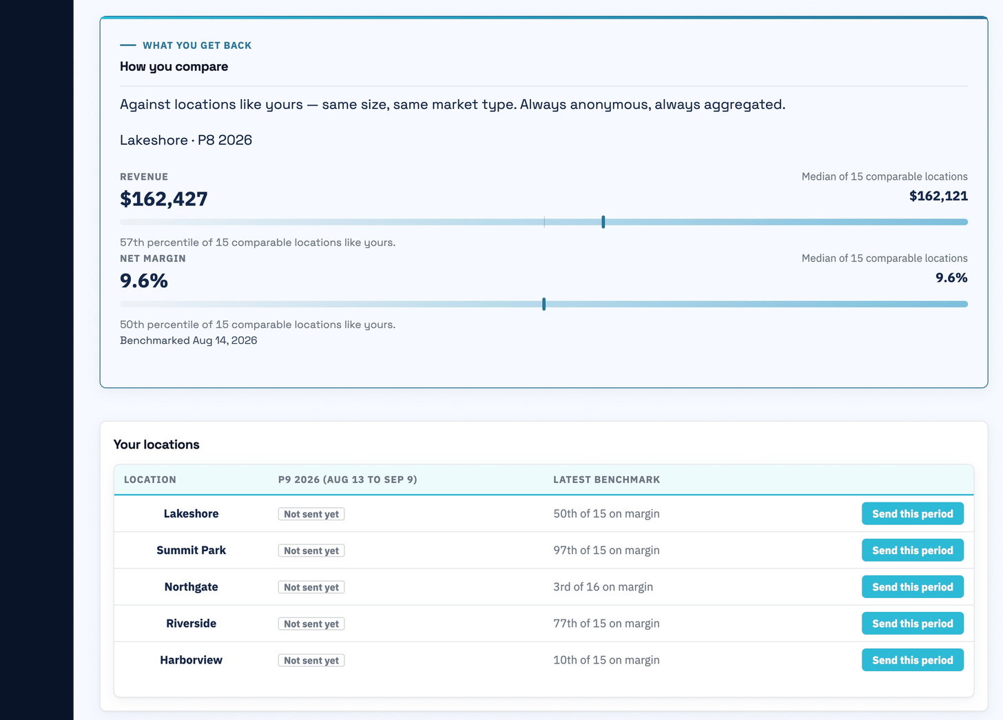Screen dimensions: 1003x720
Task: Click the 'WHAT YOU GET BACK' label
Action: click(197, 45)
